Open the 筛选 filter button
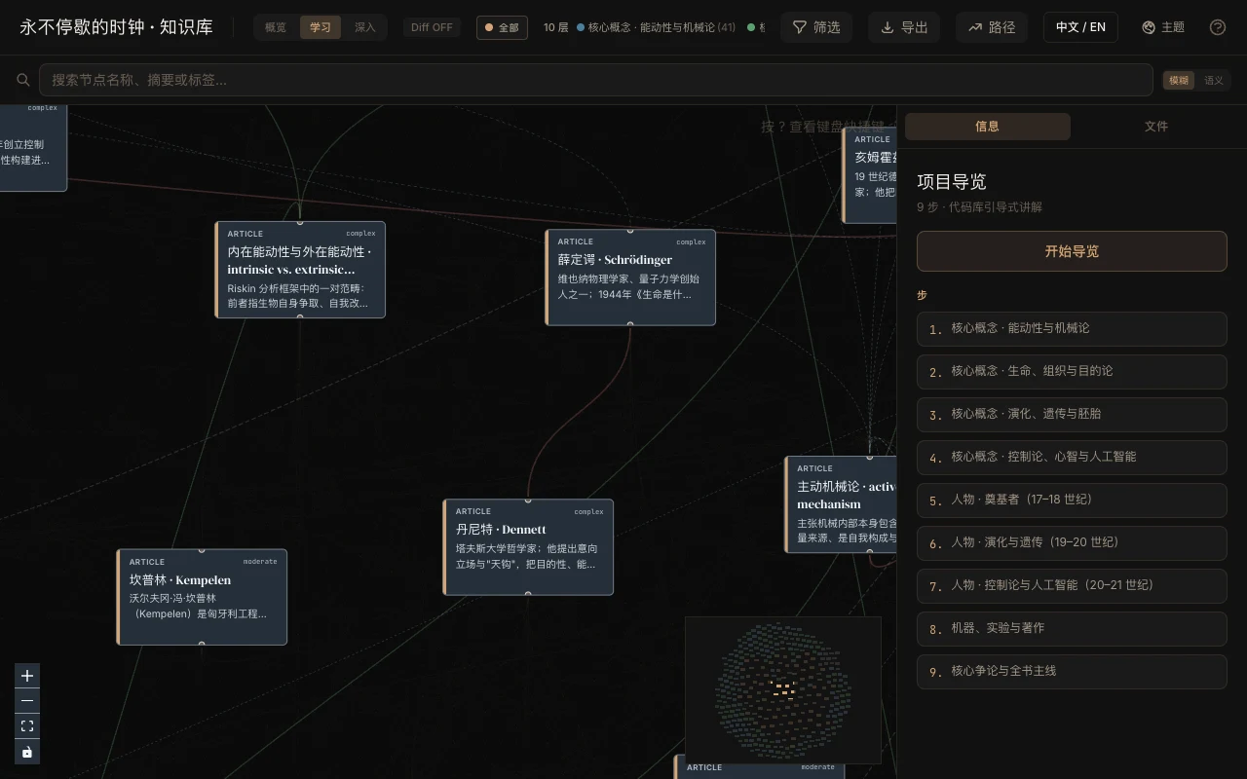This screenshot has height=779, width=1247. (817, 27)
